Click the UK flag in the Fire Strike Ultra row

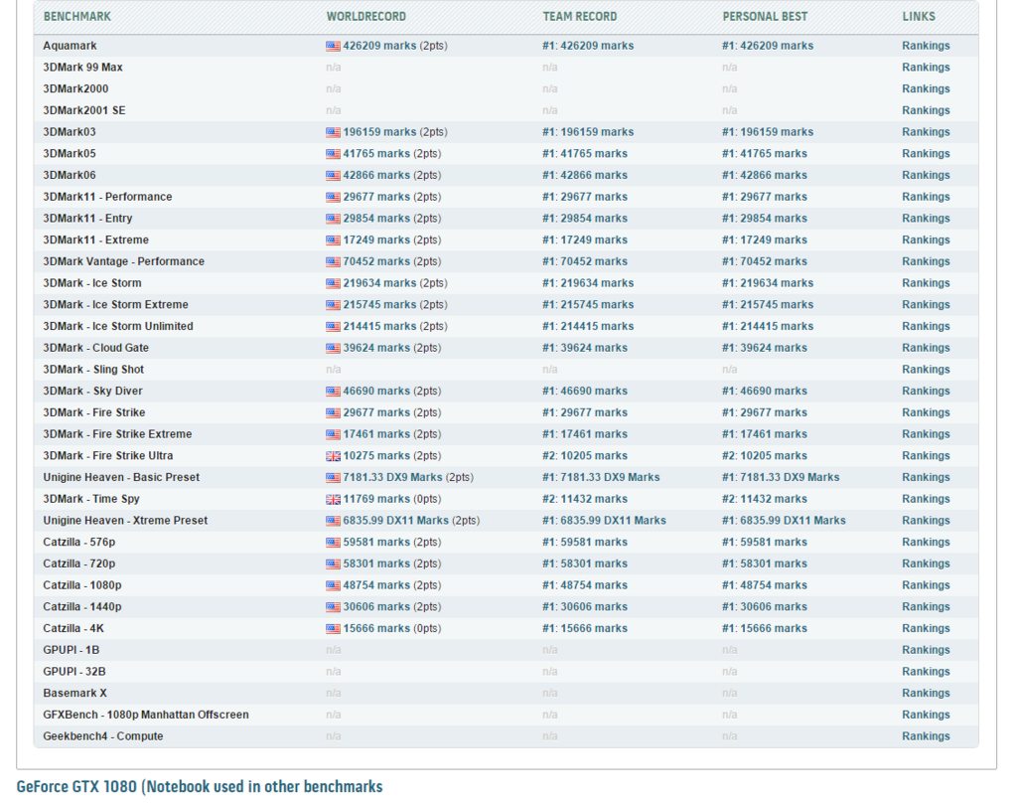[x=333, y=456]
